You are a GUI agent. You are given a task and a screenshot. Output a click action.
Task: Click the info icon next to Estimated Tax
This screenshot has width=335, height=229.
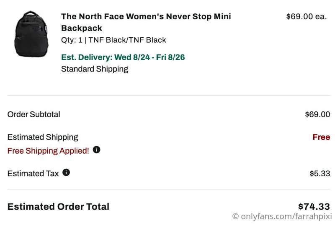pyautogui.click(x=66, y=172)
